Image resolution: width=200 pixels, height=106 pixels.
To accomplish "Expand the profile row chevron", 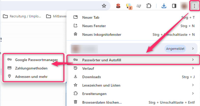I will pos(193,49).
